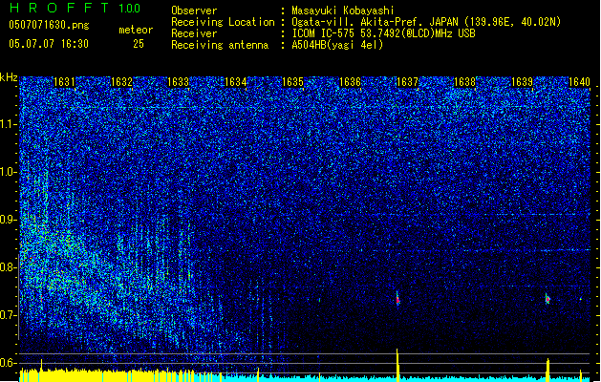Click the tall yellow power spike at 1637
The image size is (601, 382).
click(x=397, y=365)
